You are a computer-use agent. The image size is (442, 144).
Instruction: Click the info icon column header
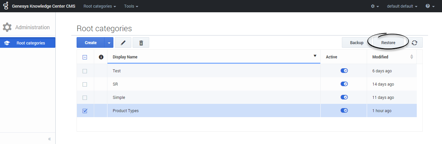coord(101,57)
